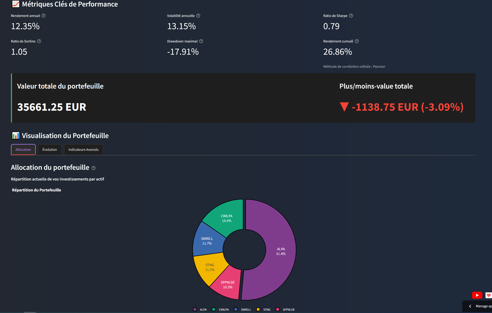Click the yellow STNG legend color swatch
This screenshot has width=492, height=313.
[x=258, y=310]
